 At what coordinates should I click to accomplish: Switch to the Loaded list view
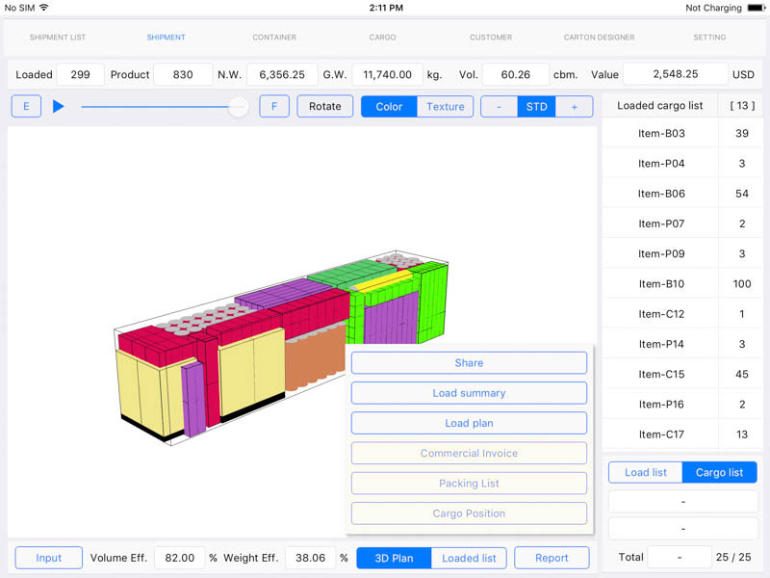tap(469, 558)
